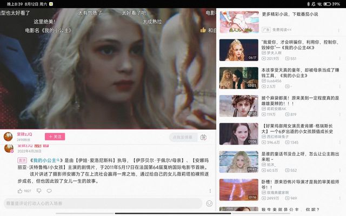346x216 pixels.
Task: Click the 点我发弹幕 danmaku input
Action: [183, 137]
